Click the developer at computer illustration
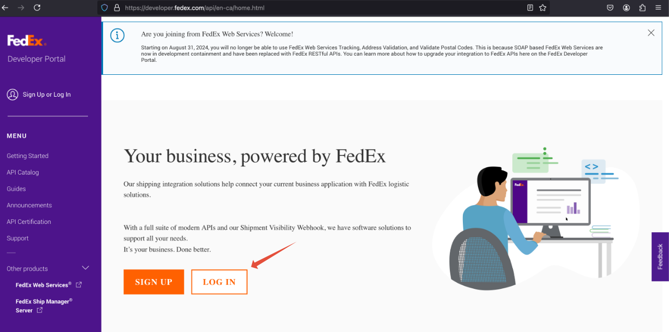The height and width of the screenshot is (332, 669). point(536,218)
